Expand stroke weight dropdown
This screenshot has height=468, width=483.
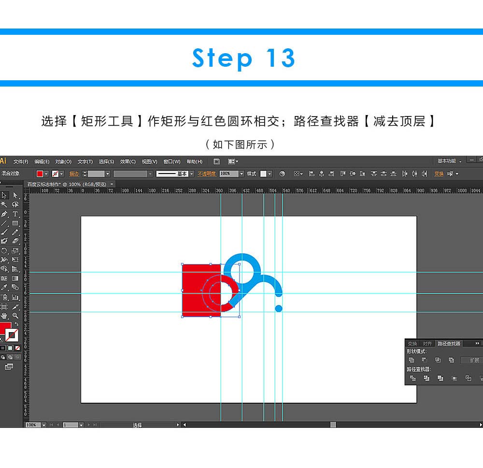[108, 174]
